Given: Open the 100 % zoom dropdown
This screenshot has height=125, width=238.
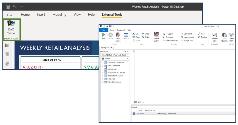Looking at the screenshot, I should pyautogui.click(x=140, y=102).
